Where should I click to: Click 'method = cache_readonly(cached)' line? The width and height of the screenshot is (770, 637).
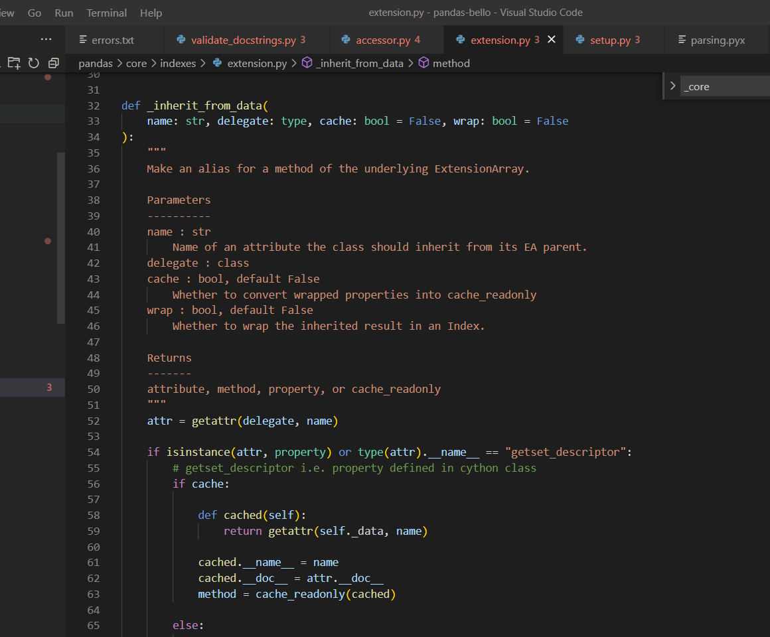coord(297,594)
